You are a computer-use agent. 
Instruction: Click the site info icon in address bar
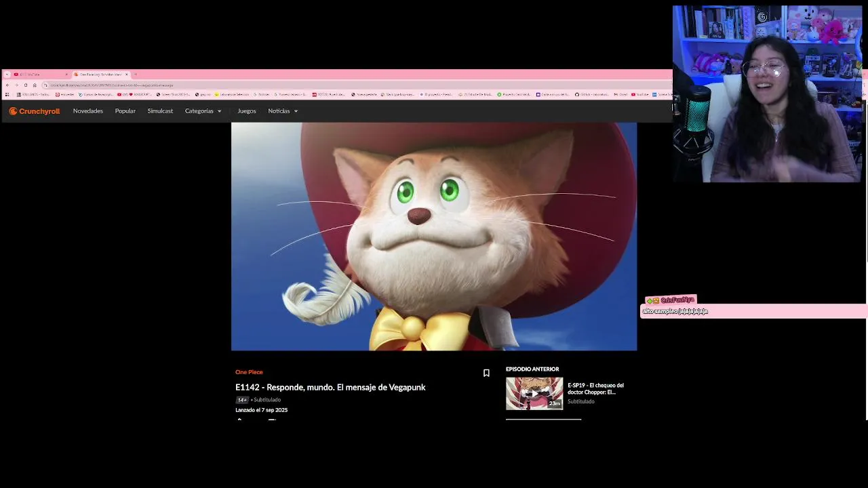click(x=45, y=85)
